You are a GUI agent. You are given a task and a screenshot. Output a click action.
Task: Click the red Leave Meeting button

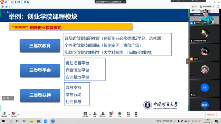pos(211,115)
